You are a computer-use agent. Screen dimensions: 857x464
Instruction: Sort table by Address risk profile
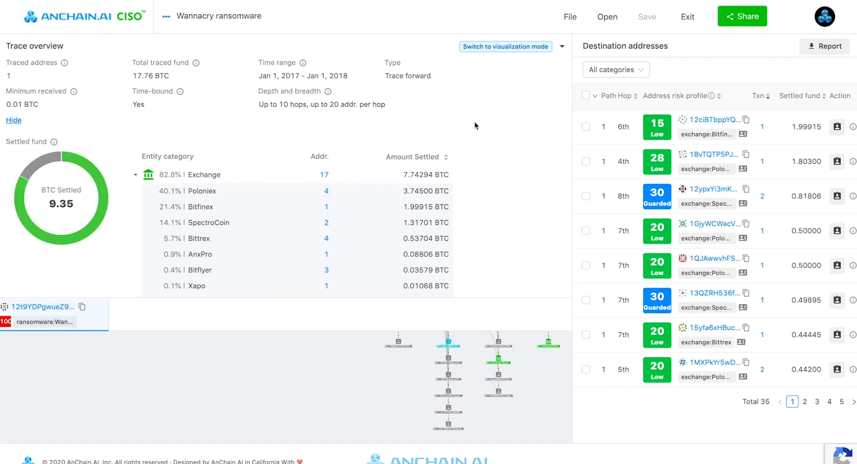pos(719,96)
